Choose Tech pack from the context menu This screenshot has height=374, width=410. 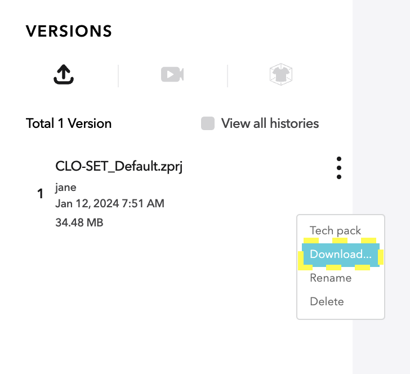pyautogui.click(x=335, y=231)
